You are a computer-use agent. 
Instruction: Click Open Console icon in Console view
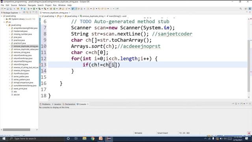(x=241, y=104)
